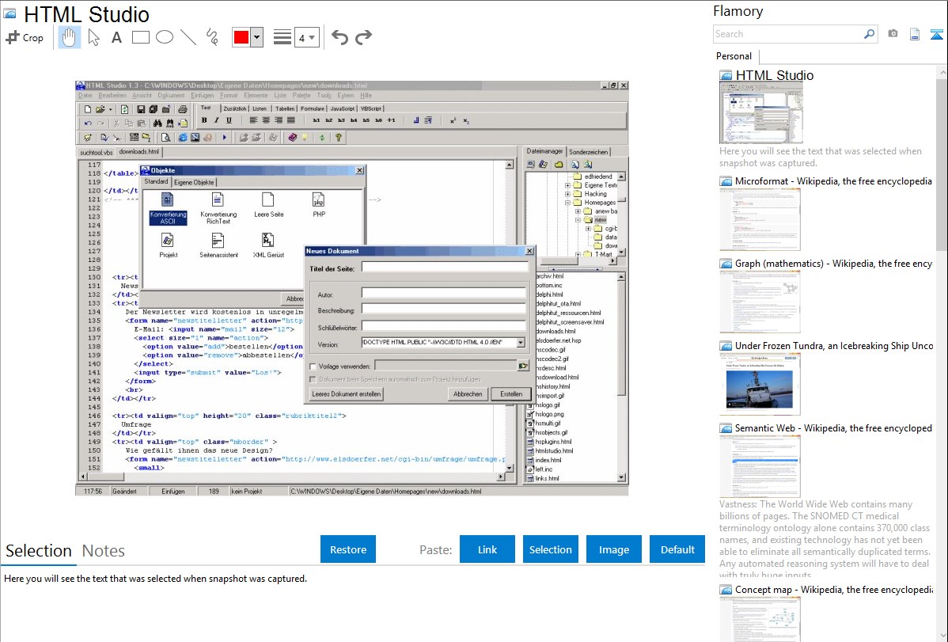This screenshot has height=642, width=948.
Task: Open the Version DOCTYPE dropdown
Action: pyautogui.click(x=521, y=343)
